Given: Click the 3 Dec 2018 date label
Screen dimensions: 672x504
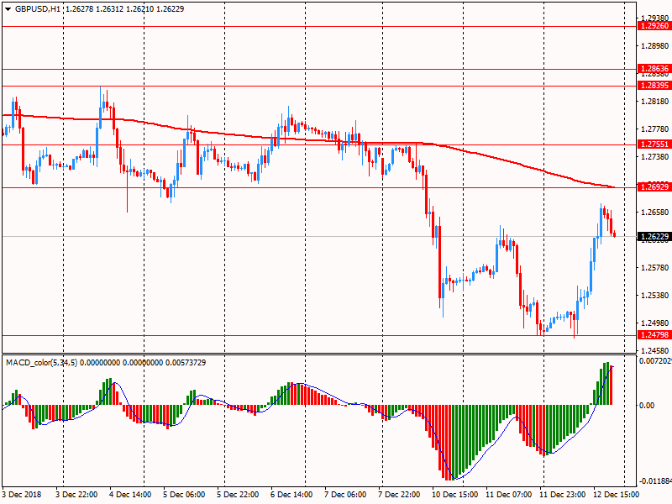Looking at the screenshot, I should click(x=24, y=495).
